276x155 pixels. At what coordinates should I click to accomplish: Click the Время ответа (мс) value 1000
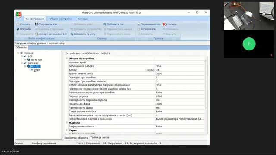point(180,74)
